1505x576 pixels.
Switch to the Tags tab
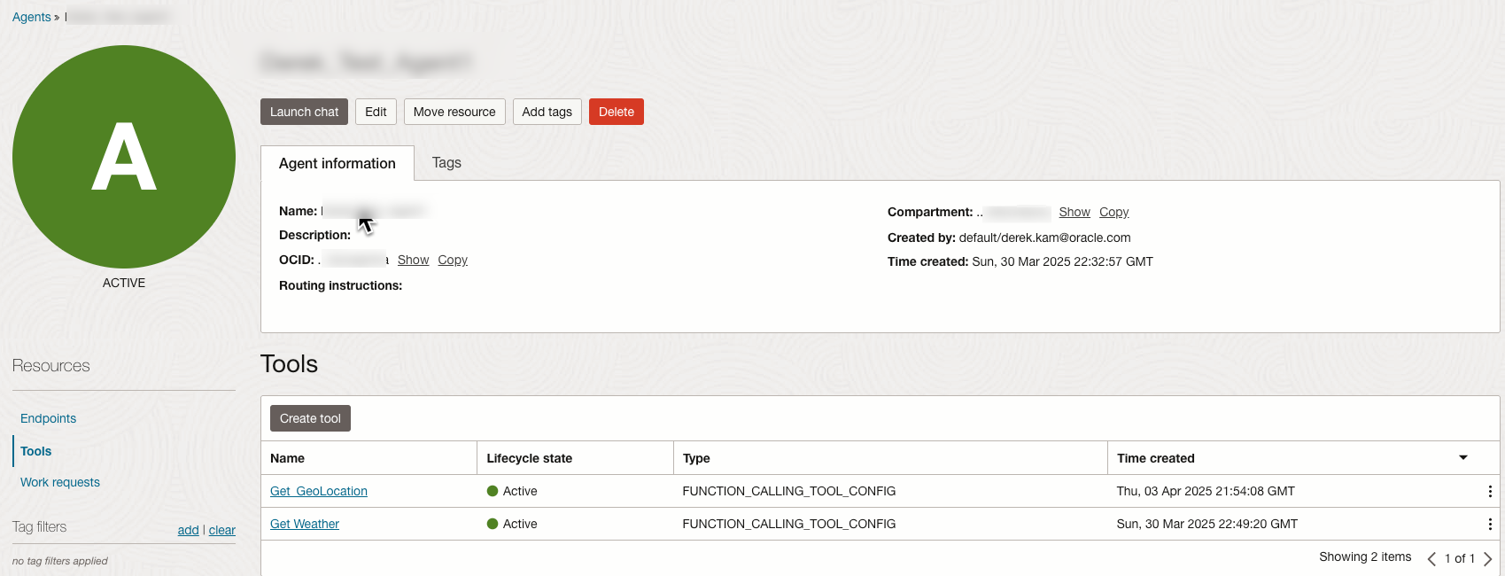pos(446,163)
